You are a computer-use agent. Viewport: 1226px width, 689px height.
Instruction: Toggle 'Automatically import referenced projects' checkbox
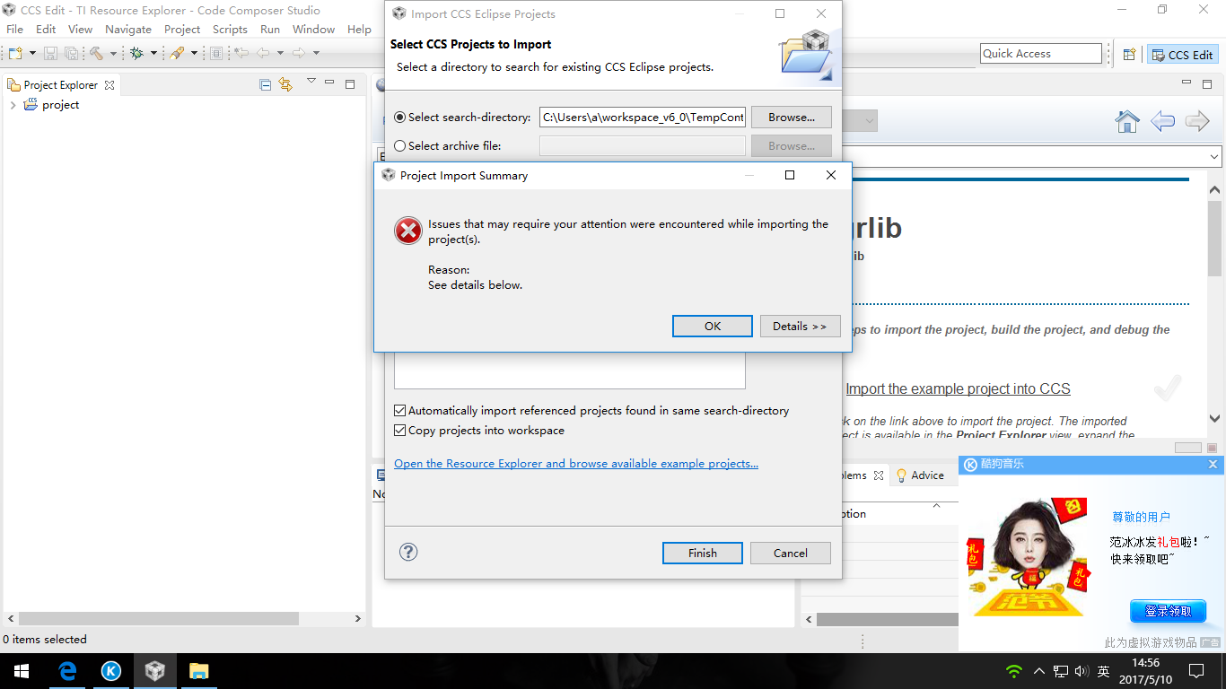(x=400, y=411)
